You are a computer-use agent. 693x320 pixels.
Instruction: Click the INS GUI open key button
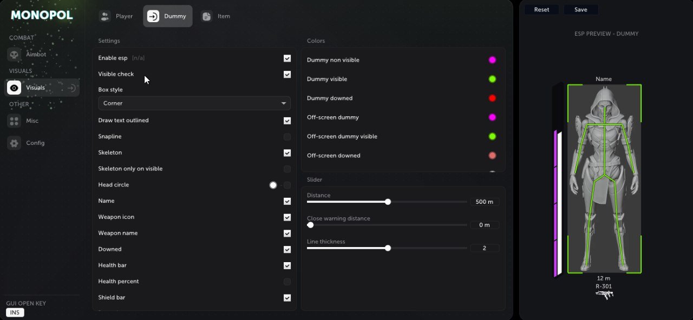coord(15,312)
